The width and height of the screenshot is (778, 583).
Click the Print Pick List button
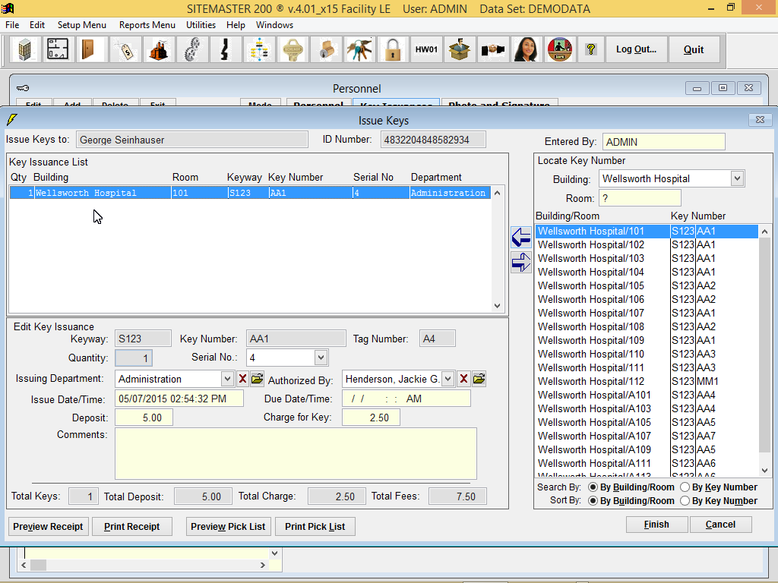(x=315, y=527)
